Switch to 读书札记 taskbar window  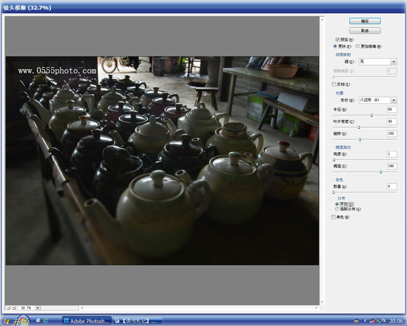point(137,321)
